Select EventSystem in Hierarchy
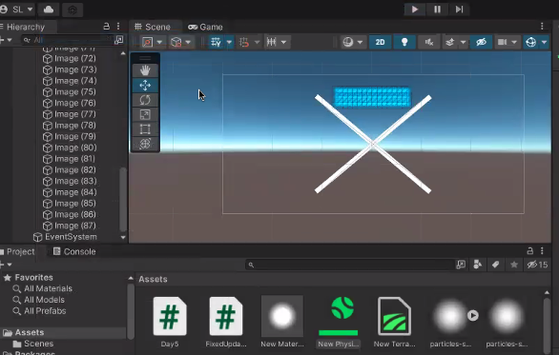Image resolution: width=559 pixels, height=355 pixels. tap(65, 237)
